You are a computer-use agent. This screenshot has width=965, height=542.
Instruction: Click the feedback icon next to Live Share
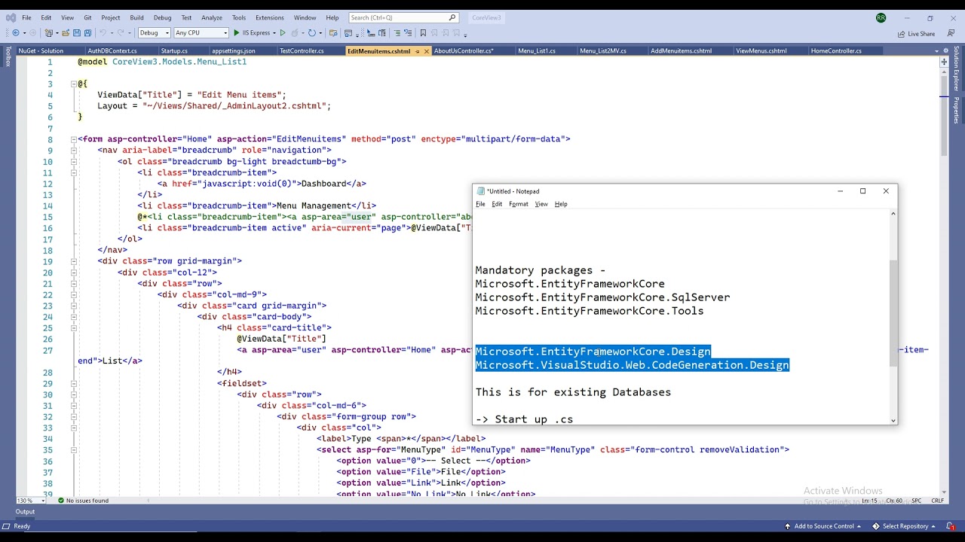[949, 33]
